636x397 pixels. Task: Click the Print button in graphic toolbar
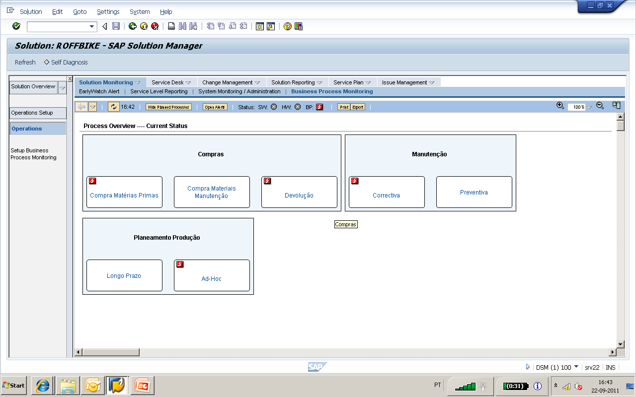(x=344, y=107)
